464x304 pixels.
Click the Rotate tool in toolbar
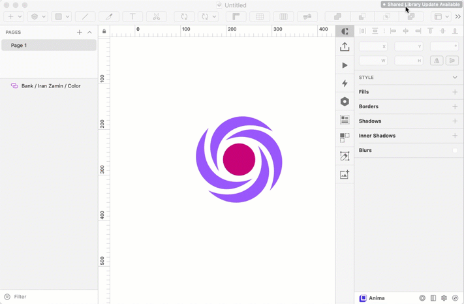click(184, 16)
